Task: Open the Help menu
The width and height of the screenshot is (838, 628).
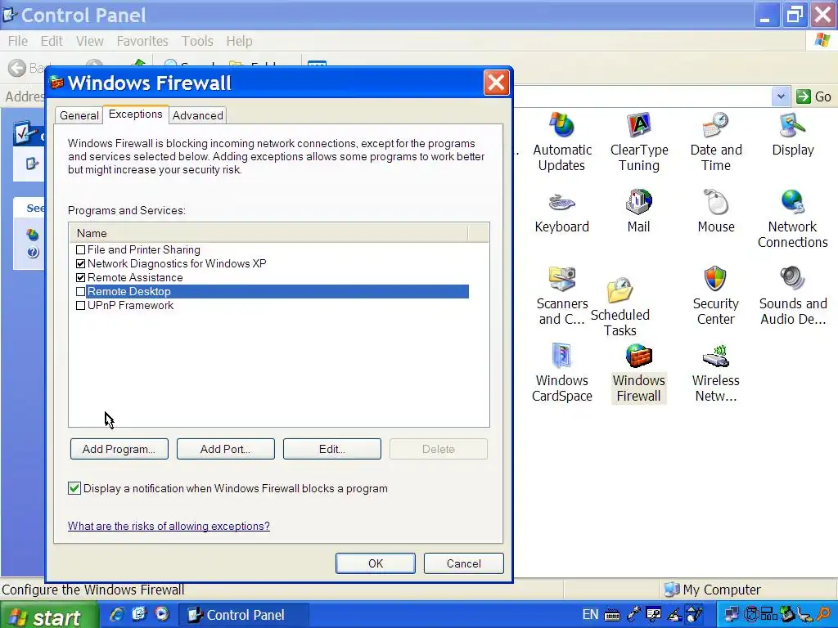Action: click(x=239, y=41)
